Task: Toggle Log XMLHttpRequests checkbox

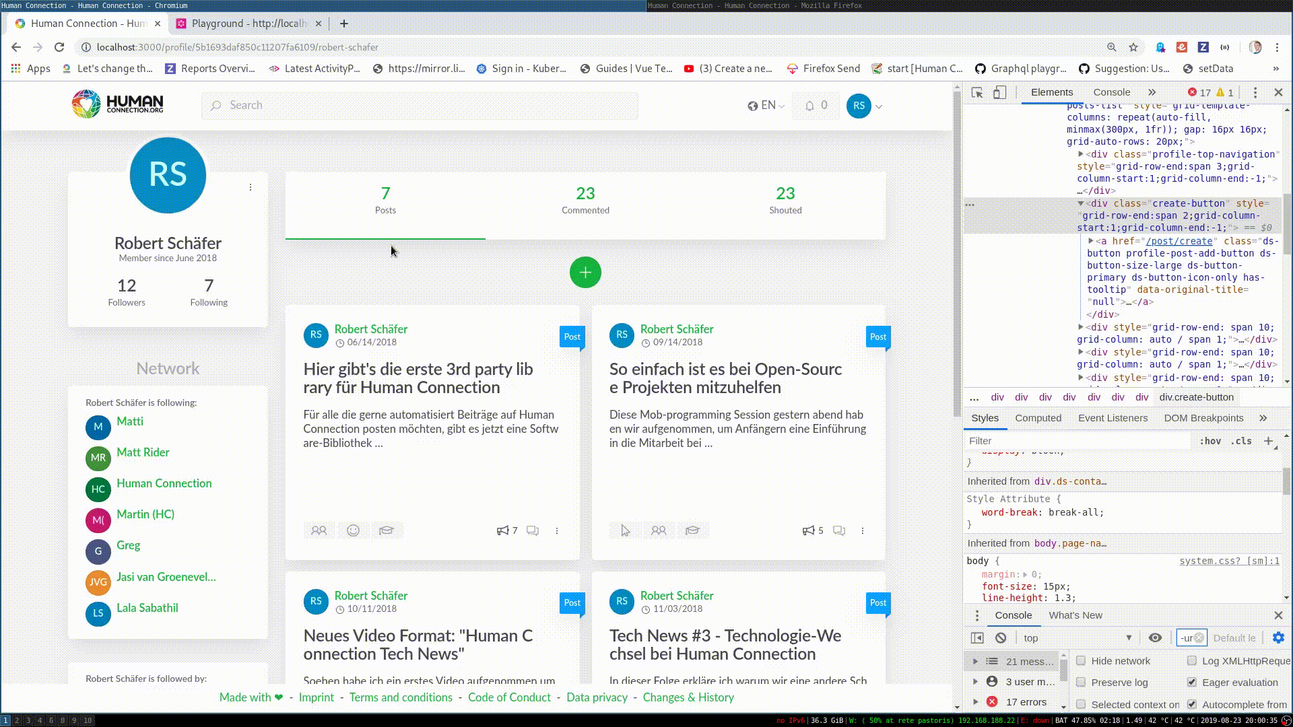Action: pos(1192,660)
